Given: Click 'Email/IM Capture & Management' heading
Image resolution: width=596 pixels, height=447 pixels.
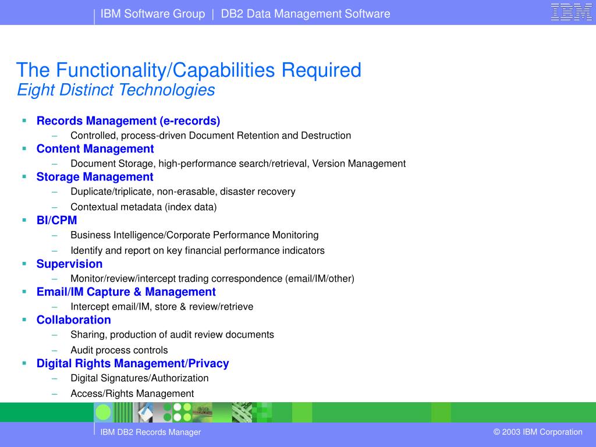Looking at the screenshot, I should pos(126,292).
